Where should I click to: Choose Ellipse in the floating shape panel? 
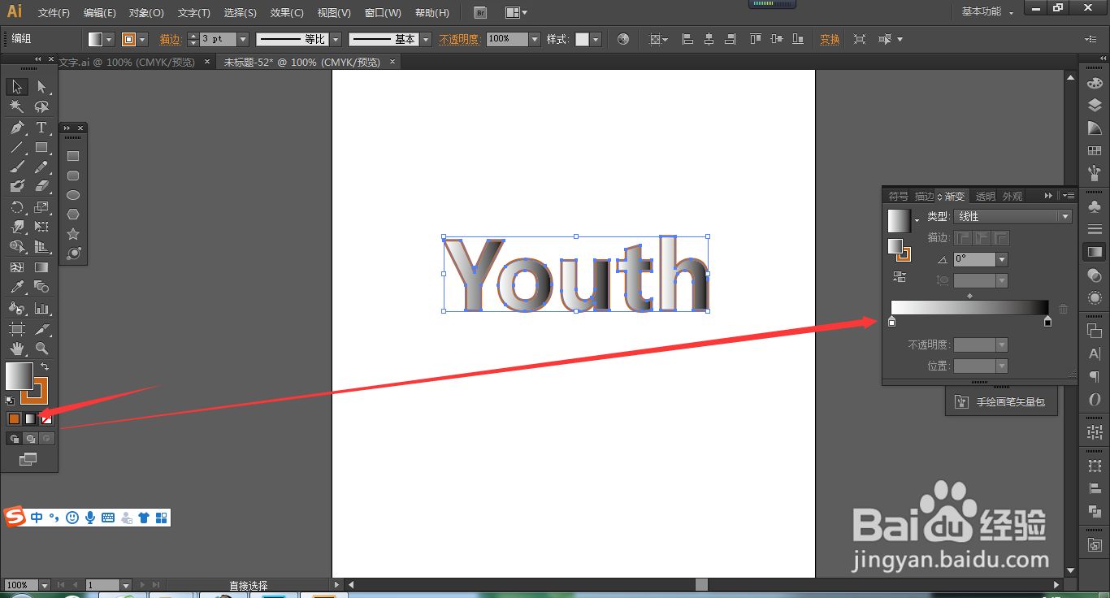[x=73, y=195]
